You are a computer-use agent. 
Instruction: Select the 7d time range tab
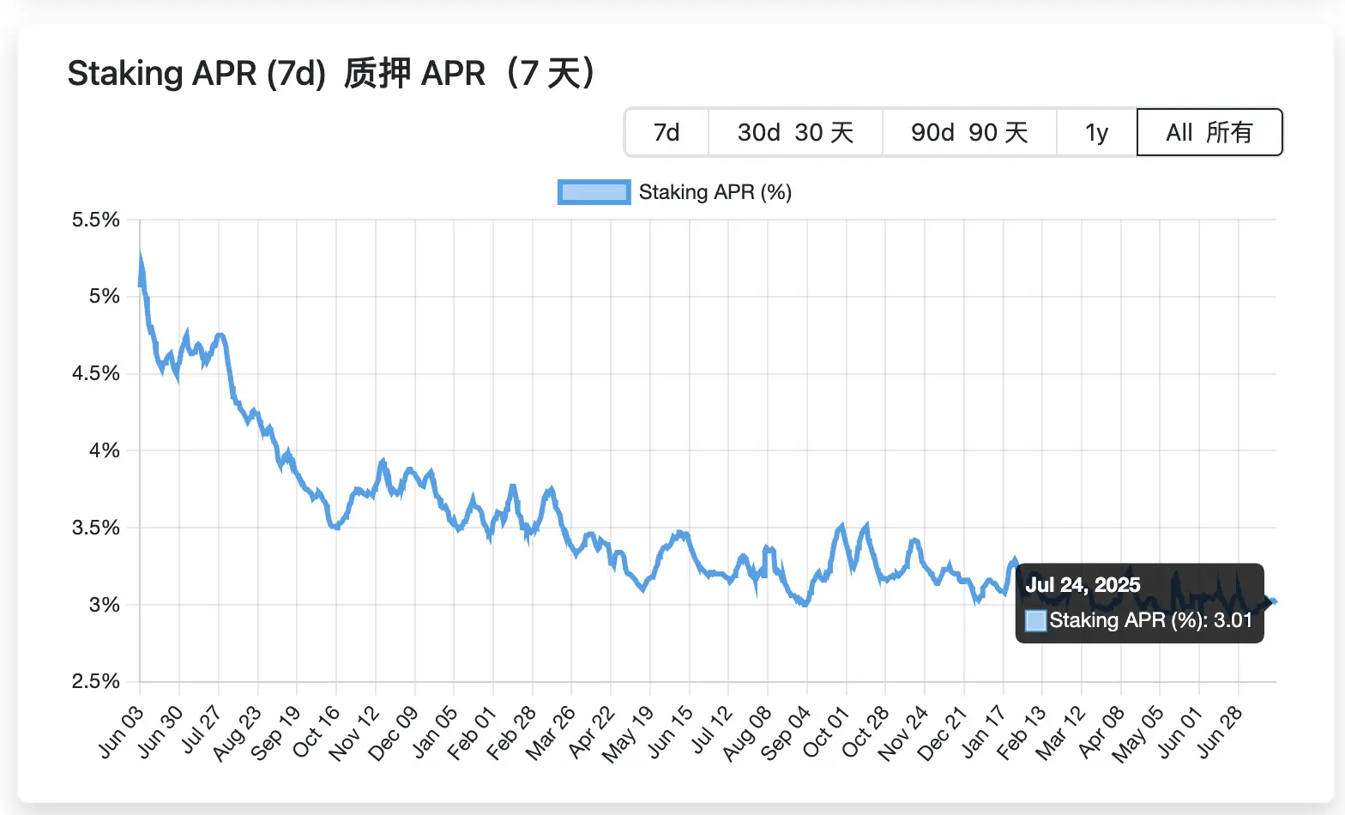click(x=666, y=132)
